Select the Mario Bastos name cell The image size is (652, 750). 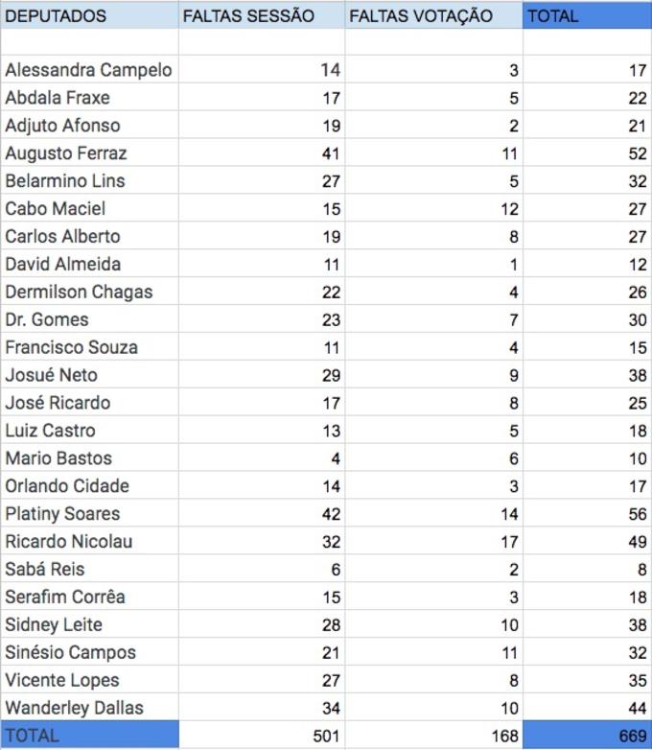(89, 458)
